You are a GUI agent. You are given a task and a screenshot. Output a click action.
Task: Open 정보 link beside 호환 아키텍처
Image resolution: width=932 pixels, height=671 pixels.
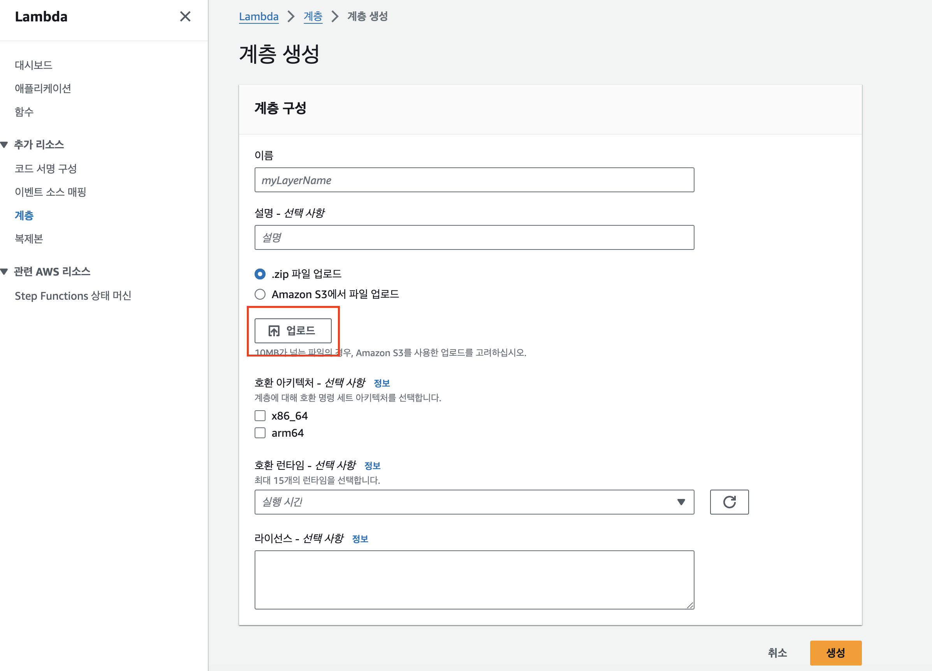click(x=382, y=383)
